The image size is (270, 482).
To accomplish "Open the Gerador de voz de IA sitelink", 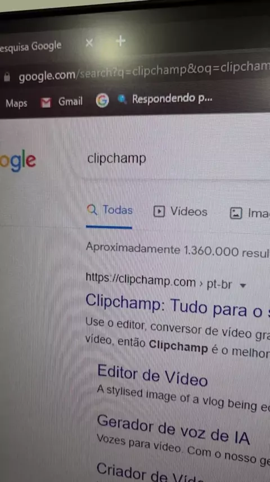I will pyautogui.click(x=173, y=429).
